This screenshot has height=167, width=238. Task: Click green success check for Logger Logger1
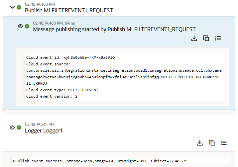point(19,127)
